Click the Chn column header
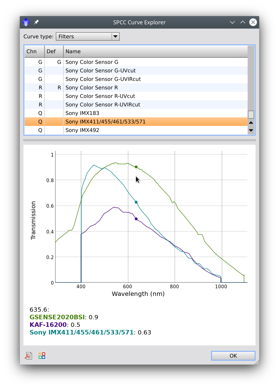279x388 pixels. 34,51
